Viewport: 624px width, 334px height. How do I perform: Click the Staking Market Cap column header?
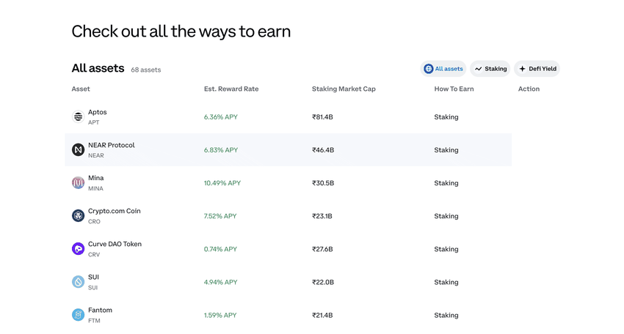(344, 89)
